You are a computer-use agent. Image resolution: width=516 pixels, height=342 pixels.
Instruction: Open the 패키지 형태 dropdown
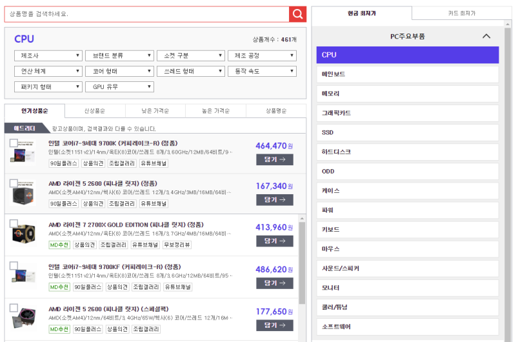[48, 87]
